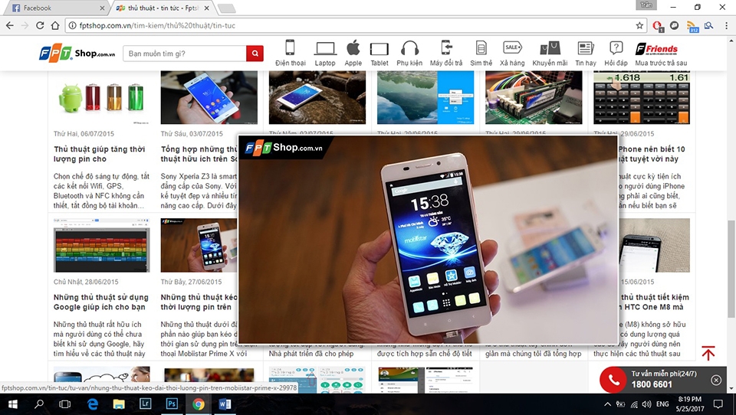Screen dimensions: 736x415
Task: Reload the page in Chrome
Action: point(40,25)
